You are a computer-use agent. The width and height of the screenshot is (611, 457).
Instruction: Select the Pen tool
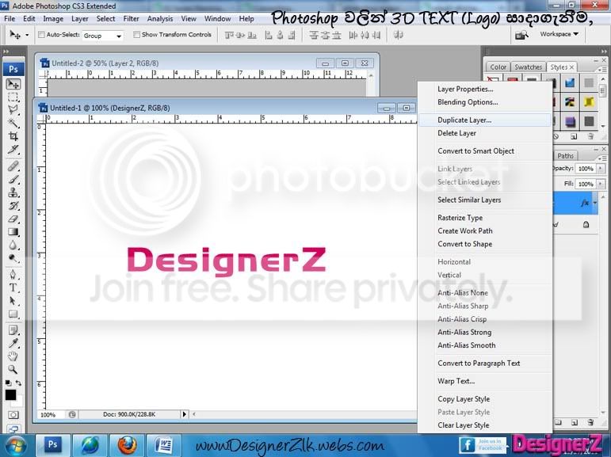coord(13,275)
